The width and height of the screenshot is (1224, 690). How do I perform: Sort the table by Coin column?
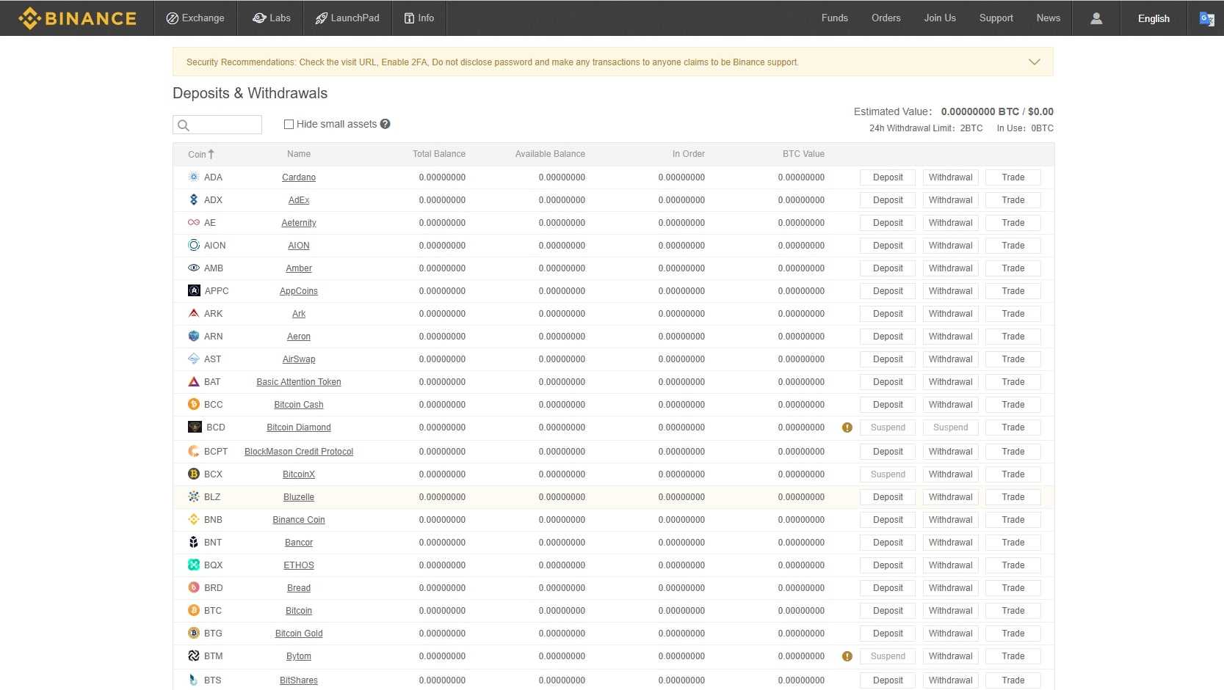(x=200, y=154)
